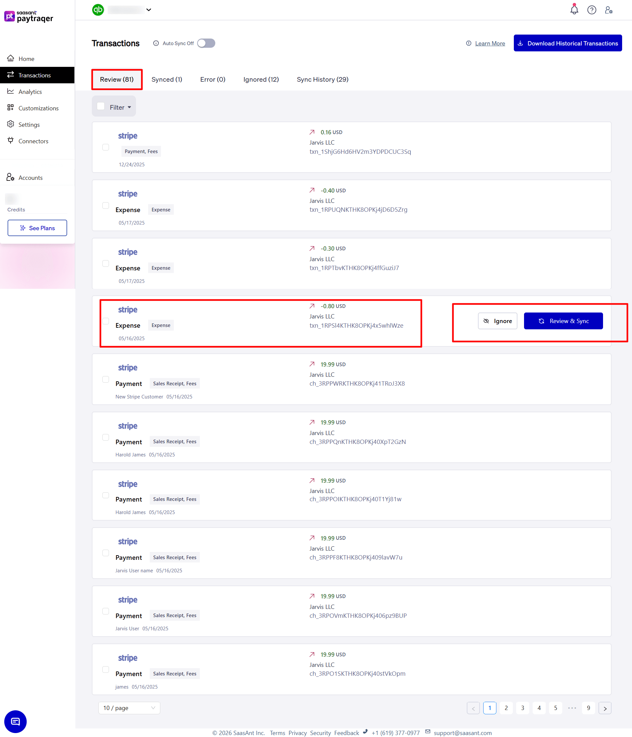Check the ch_3RPPQnKTHK8OPKj40XpT2GzN payment checkbox
This screenshot has width=632, height=737.
point(106,438)
